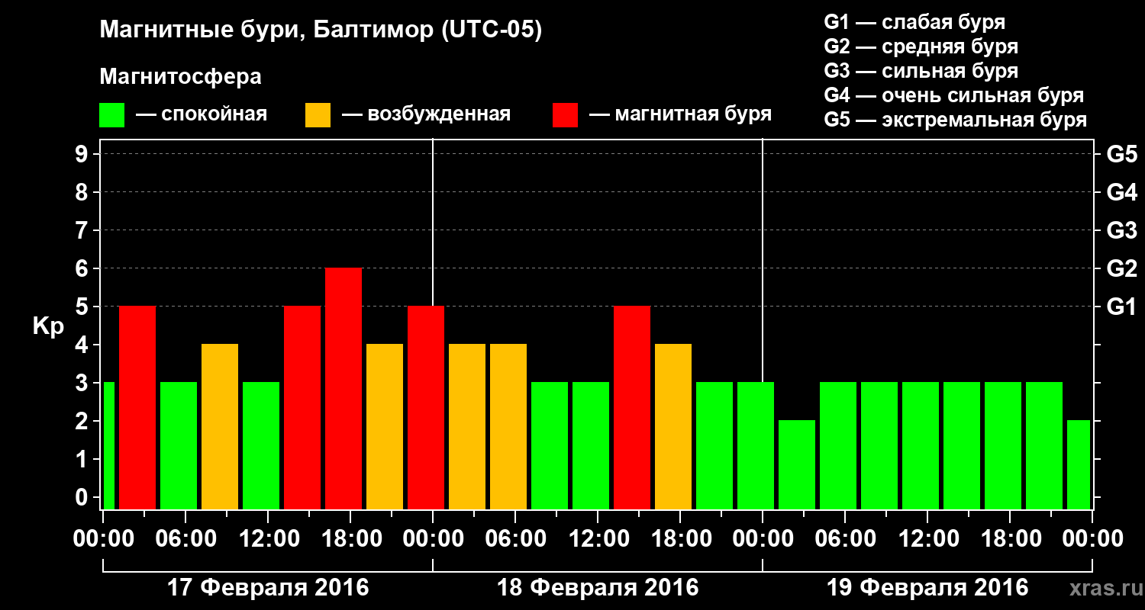Click the 'G5' label on the right axis
Screen dimensions: 1145x610
pyautogui.click(x=1121, y=154)
